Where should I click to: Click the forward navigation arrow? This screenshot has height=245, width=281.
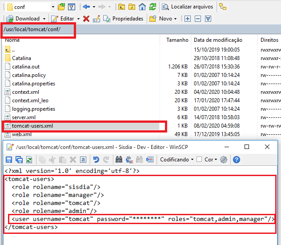pyautogui.click(x=102, y=7)
